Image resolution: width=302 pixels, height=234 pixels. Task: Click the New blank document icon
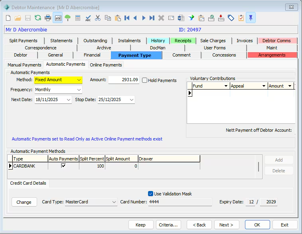coord(8,18)
